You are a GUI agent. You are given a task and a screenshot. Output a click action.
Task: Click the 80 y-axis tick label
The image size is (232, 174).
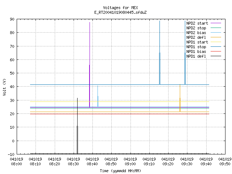pyautogui.click(x=12, y=33)
